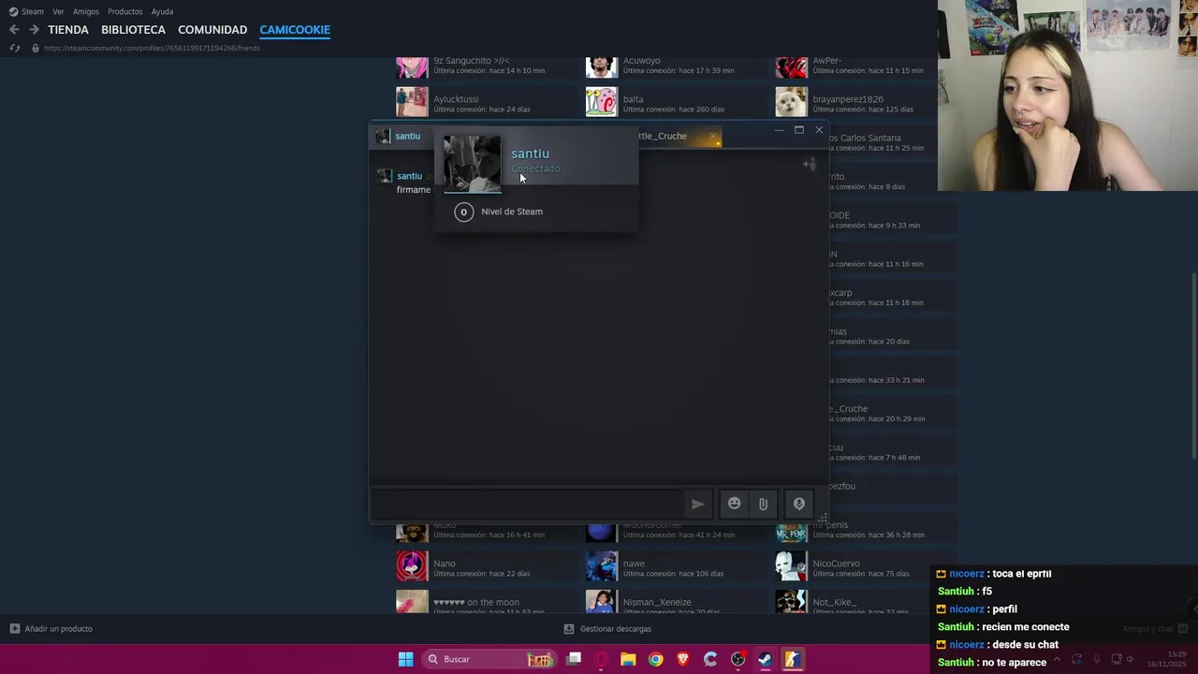The height and width of the screenshot is (674, 1198).
Task: Open the Amigos menu
Action: pos(86,11)
